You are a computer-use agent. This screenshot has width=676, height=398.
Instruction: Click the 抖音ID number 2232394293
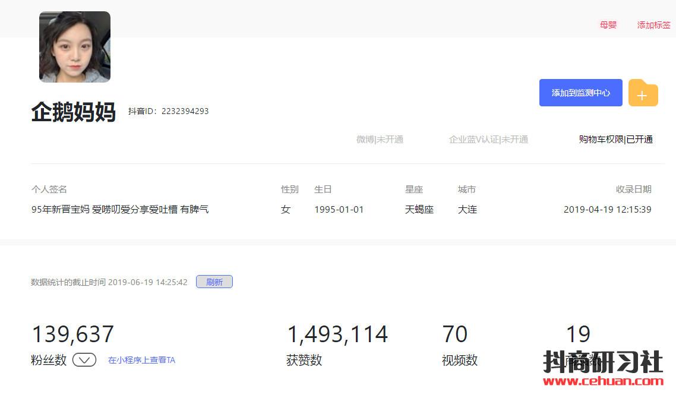(185, 111)
